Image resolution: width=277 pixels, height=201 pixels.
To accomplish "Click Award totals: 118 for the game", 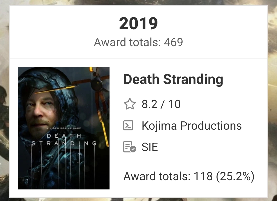I will (x=168, y=177).
